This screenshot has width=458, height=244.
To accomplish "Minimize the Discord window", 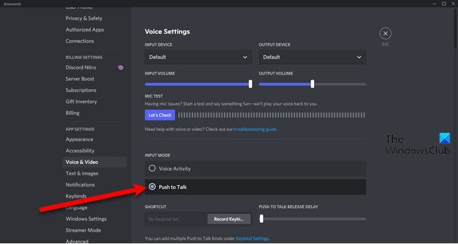I will 434,4.
